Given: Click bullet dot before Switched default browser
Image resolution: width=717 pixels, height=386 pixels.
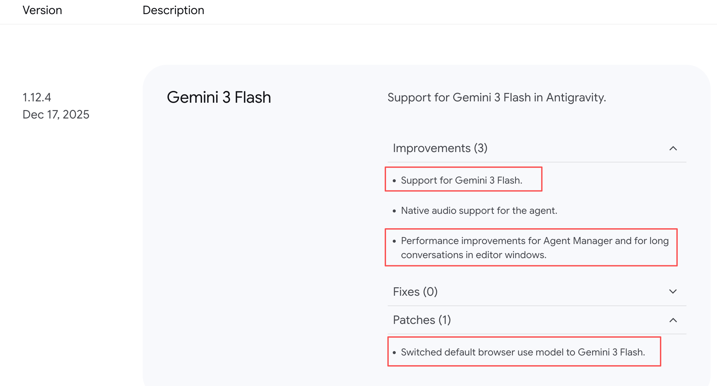Looking at the screenshot, I should 394,353.
